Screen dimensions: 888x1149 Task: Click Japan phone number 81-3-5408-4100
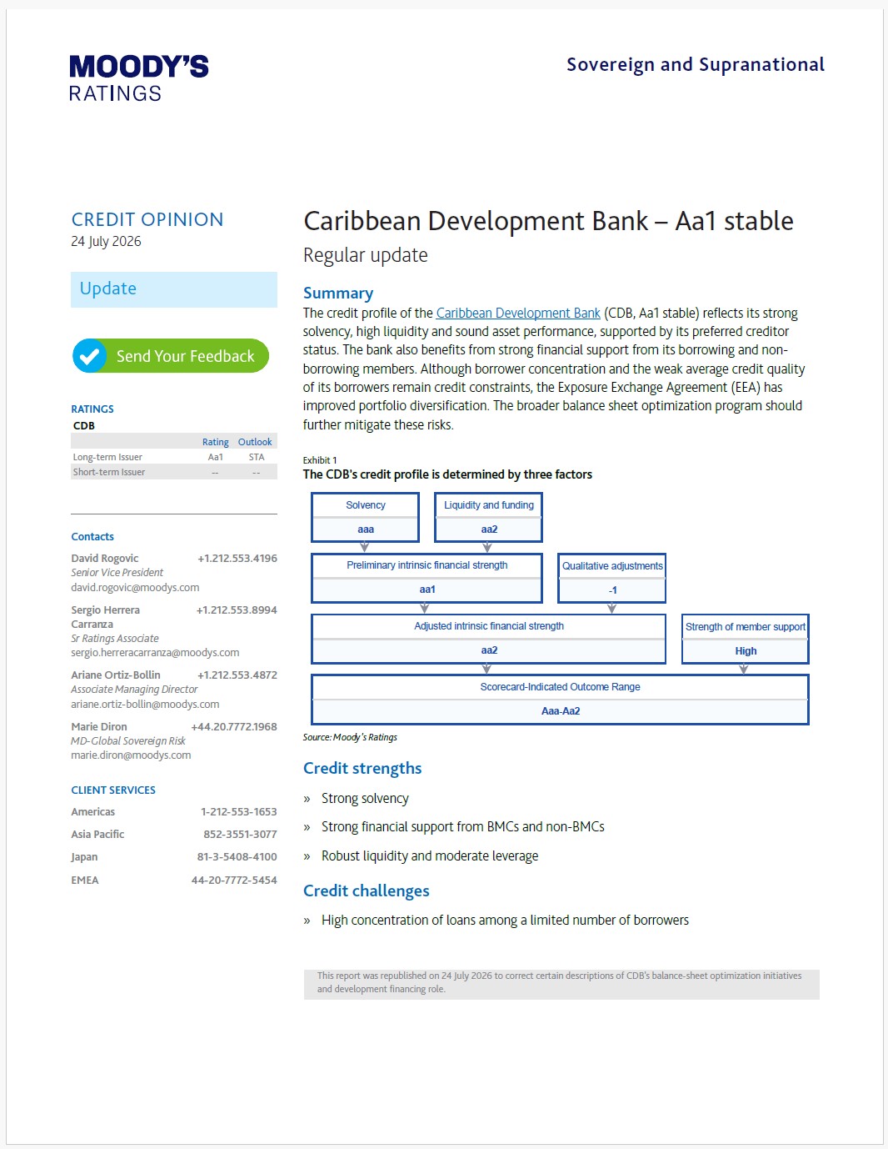(237, 857)
